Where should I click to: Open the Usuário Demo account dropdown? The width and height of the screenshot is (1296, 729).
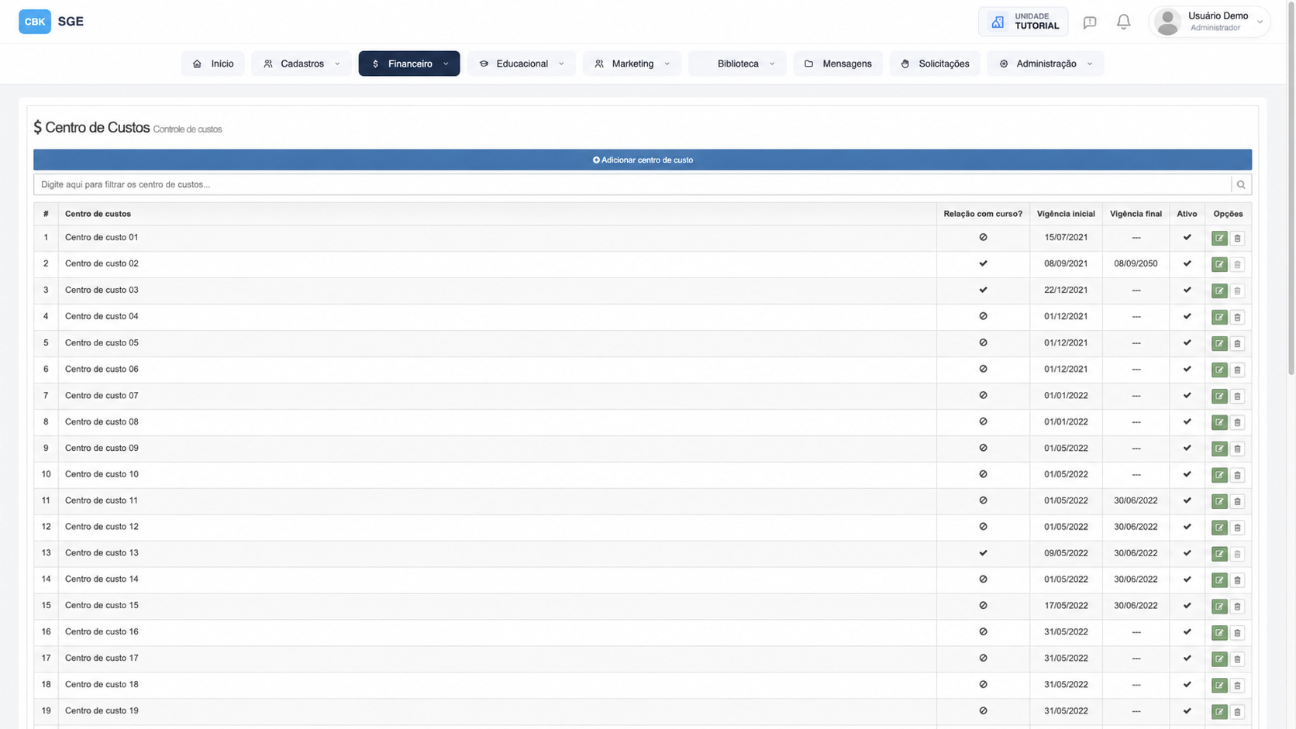[1209, 22]
